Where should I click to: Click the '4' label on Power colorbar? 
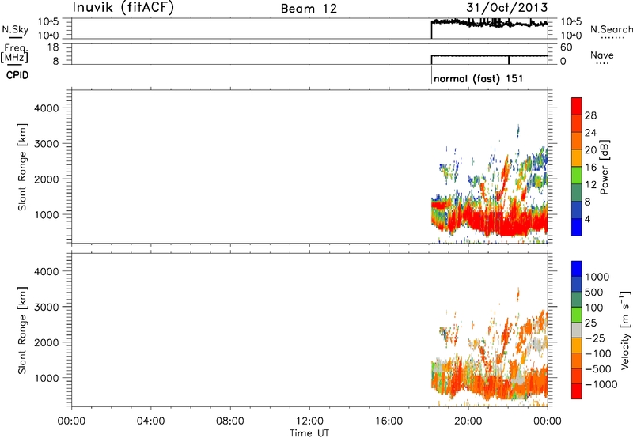coord(587,219)
